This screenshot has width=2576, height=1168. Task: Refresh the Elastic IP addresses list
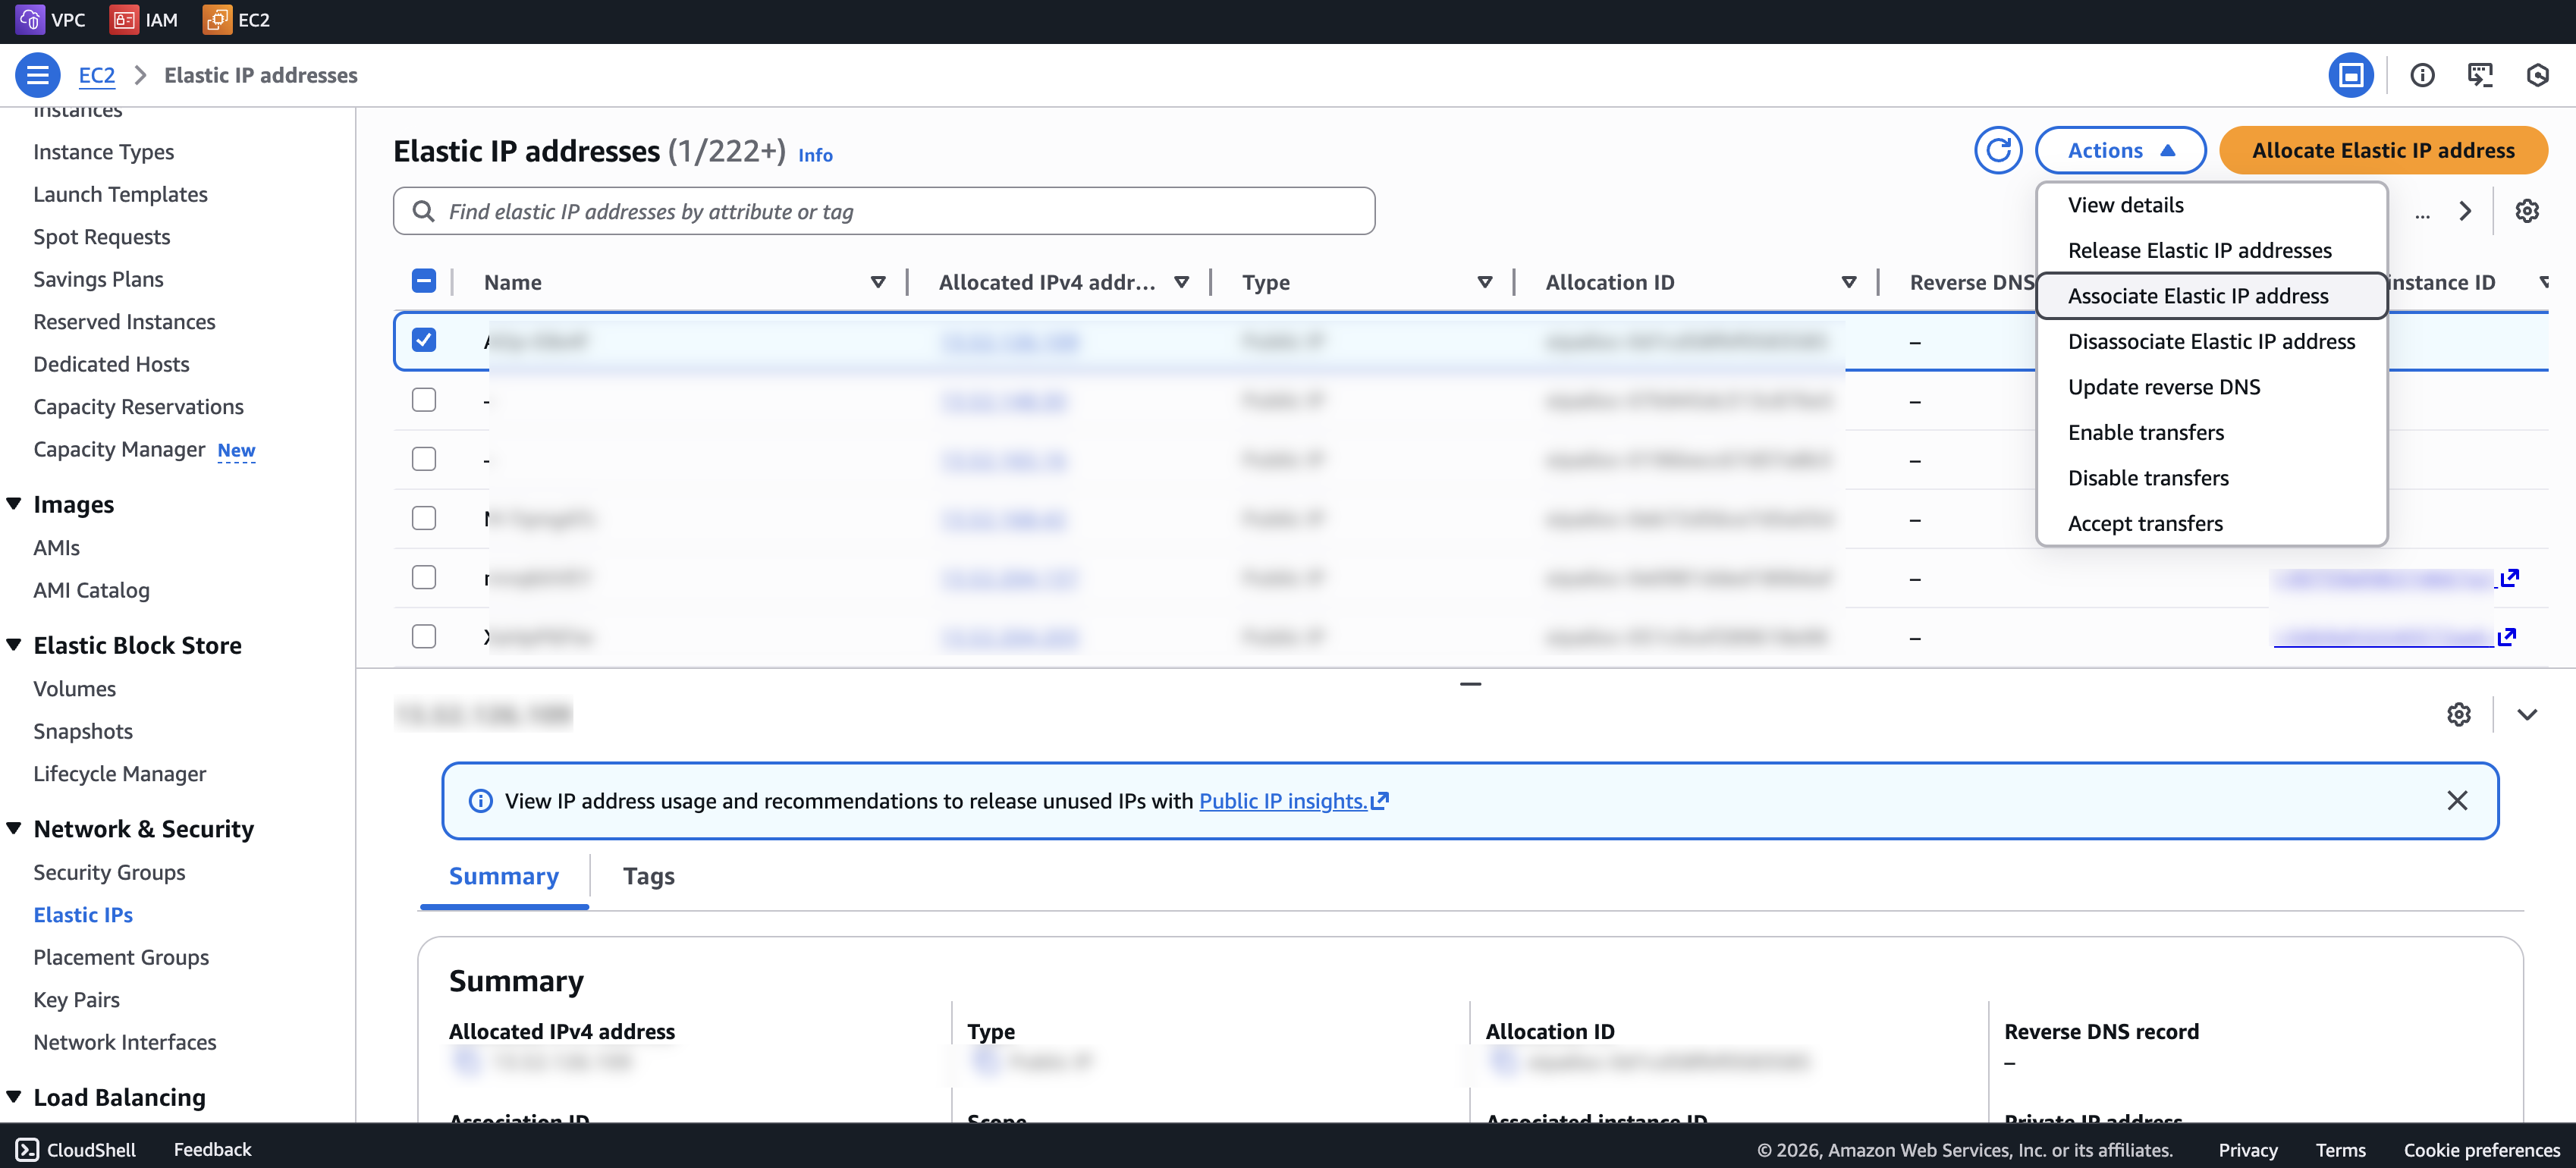click(1998, 150)
